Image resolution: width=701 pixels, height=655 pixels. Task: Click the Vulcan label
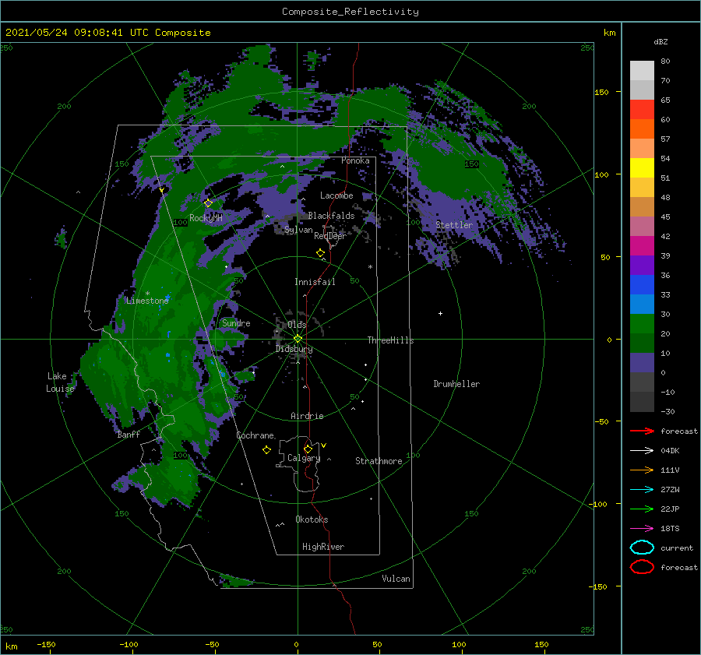coord(396,579)
